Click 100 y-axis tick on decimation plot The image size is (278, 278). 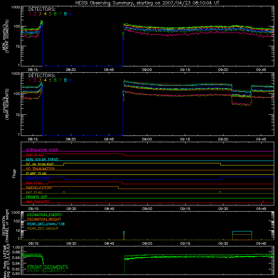point(17,221)
